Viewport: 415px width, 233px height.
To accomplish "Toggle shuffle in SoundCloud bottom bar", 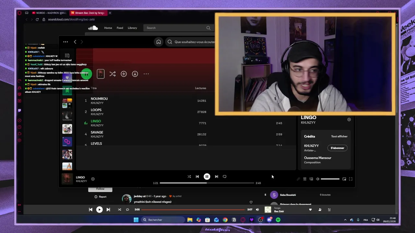I will click(119, 210).
